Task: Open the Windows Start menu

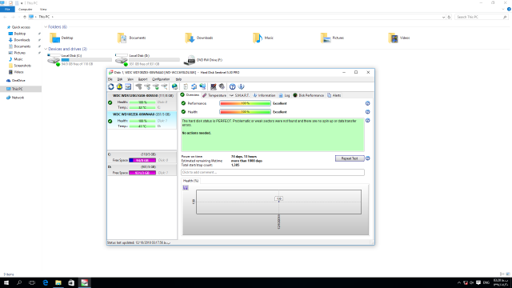Action: click(x=6, y=282)
